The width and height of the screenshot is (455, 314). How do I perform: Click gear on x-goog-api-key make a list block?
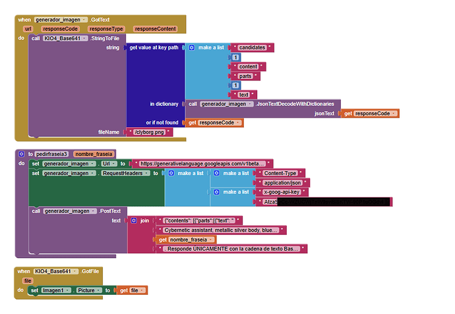pyautogui.click(x=217, y=192)
